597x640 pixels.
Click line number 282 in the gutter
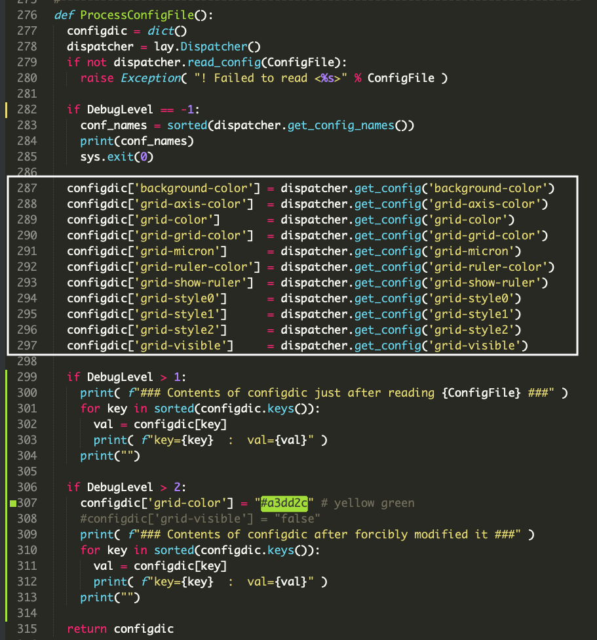coord(27,110)
